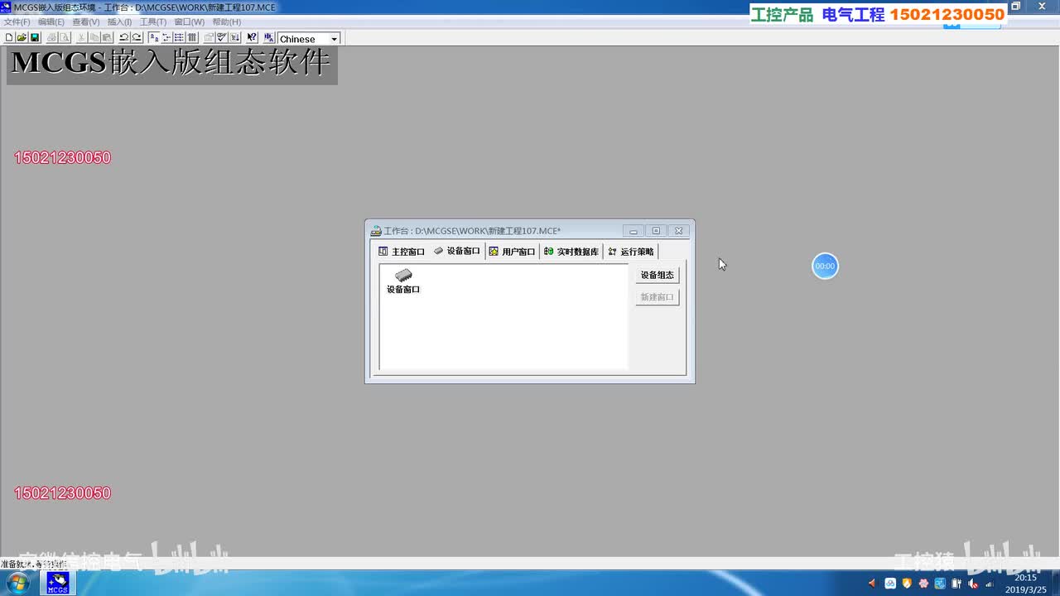Switch to details view in toolbar
The width and height of the screenshot is (1060, 596).
[x=191, y=38]
